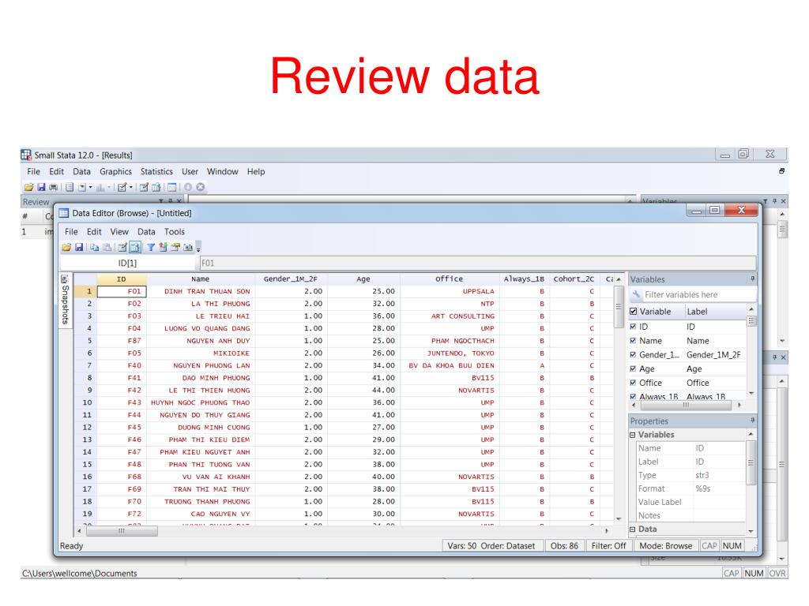Click Open icon in main Stata toolbar
Image resolution: width=809 pixels, height=606 pixels.
tap(29, 187)
